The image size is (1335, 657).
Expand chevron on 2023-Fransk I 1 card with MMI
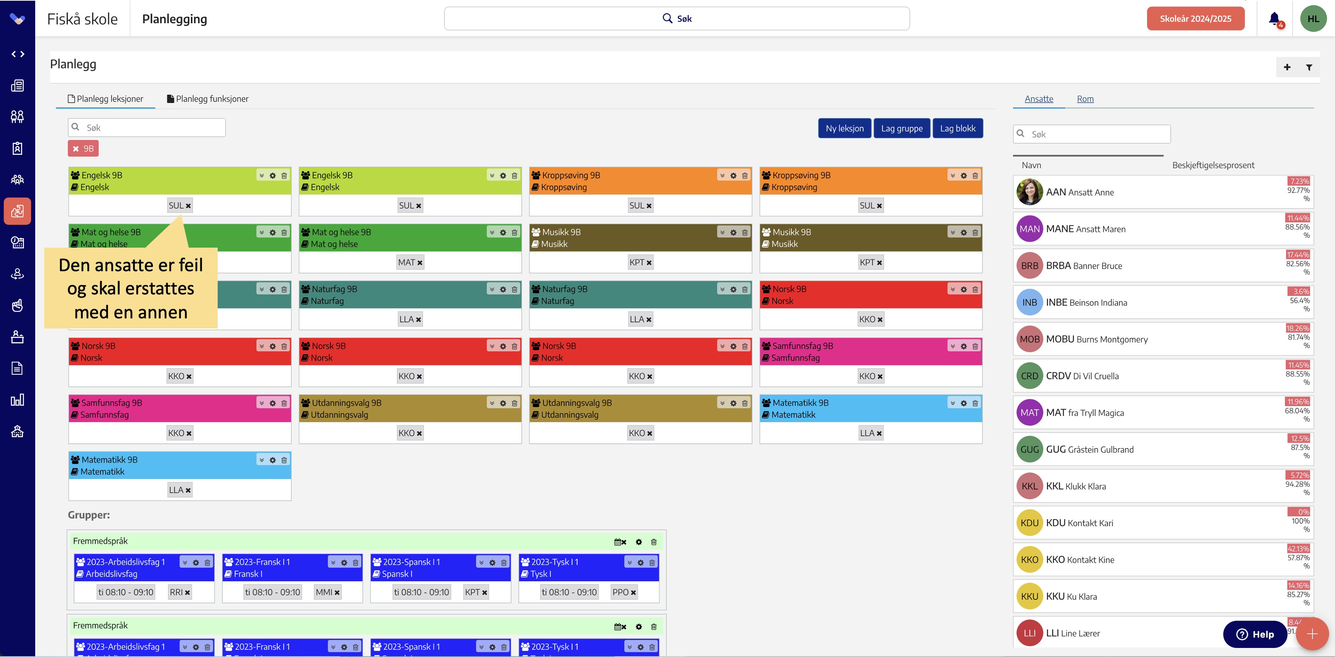(333, 563)
